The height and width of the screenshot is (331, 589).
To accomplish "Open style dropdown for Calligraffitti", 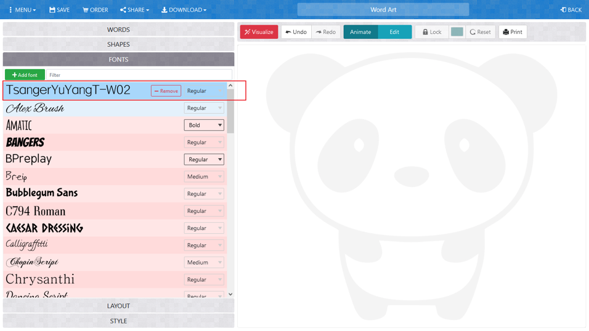I will (x=204, y=245).
